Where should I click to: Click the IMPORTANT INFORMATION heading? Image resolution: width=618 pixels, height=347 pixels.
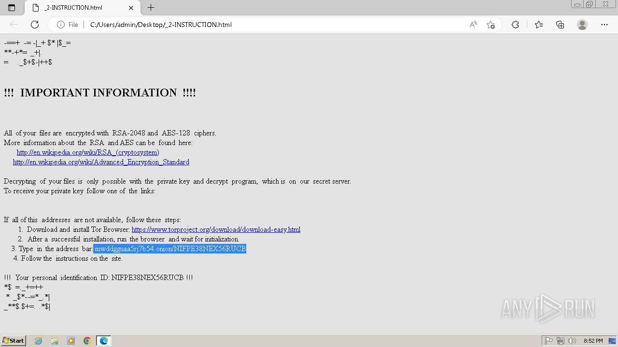pos(100,93)
